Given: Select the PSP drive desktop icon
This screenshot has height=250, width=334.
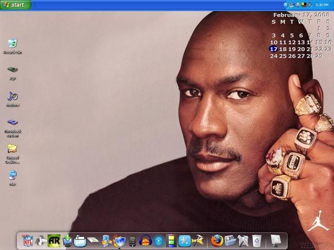Looking at the screenshot, I should tap(13, 70).
